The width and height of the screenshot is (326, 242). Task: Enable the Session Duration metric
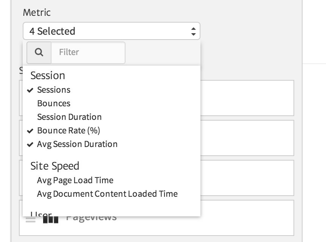coord(69,117)
